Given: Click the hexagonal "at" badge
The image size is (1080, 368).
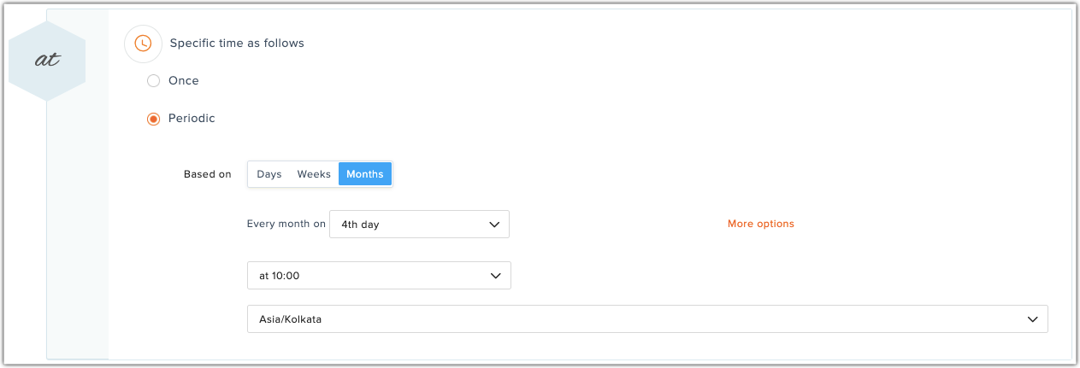Looking at the screenshot, I should point(47,61).
